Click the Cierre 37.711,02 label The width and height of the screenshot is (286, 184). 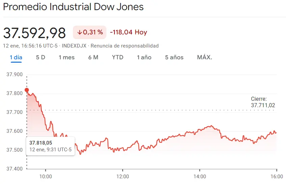point(263,102)
